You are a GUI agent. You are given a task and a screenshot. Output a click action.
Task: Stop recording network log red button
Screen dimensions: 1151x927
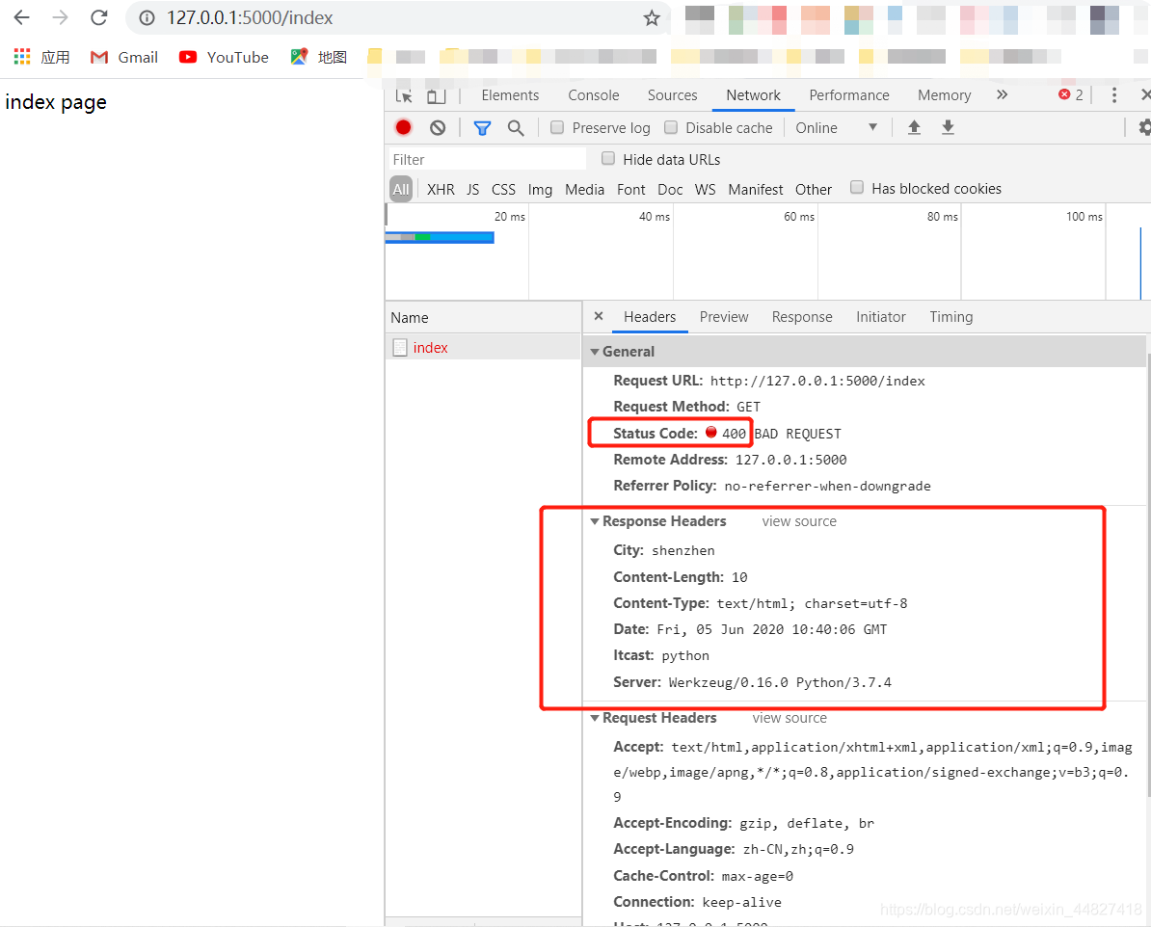pos(403,128)
